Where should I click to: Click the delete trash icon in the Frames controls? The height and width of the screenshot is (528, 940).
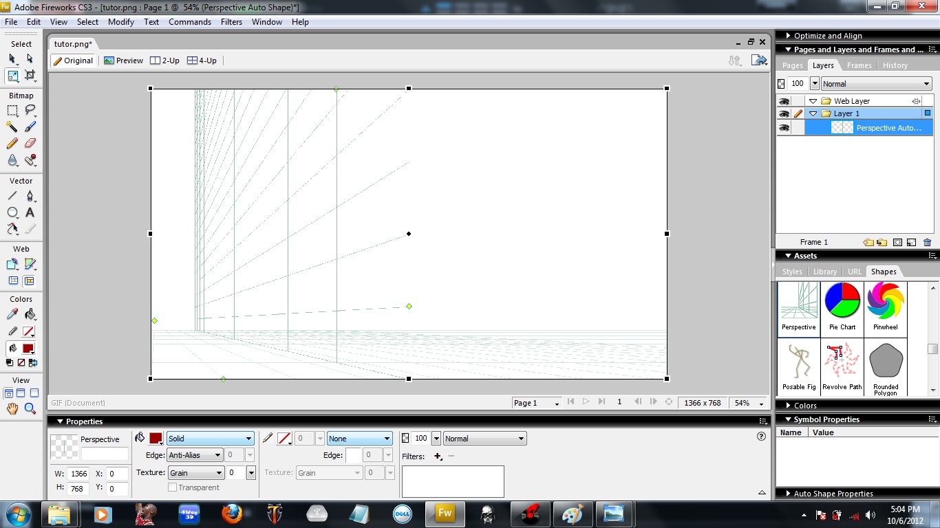coord(927,242)
